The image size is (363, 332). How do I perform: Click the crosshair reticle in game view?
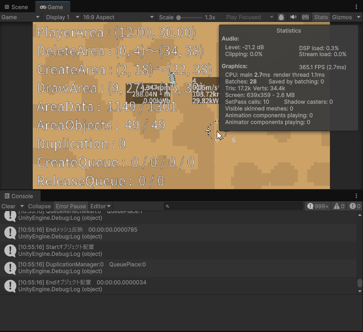(x=217, y=131)
